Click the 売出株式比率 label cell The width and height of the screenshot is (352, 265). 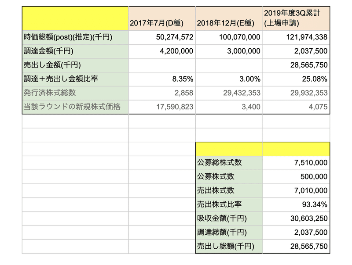pyautogui.click(x=229, y=204)
